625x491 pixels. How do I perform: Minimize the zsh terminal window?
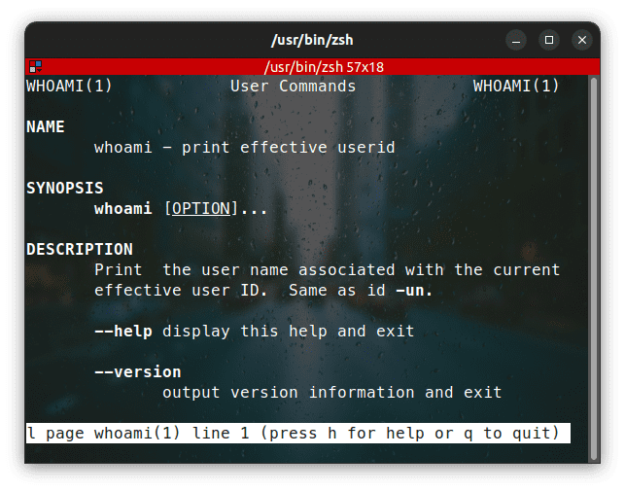(x=517, y=40)
